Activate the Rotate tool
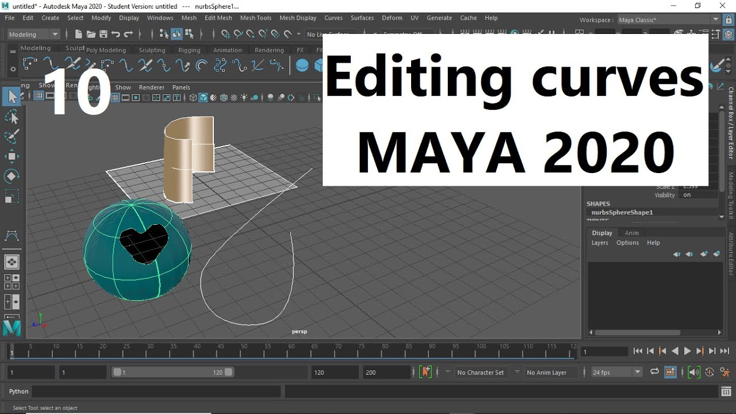Viewport: 736px width, 414px height. (11, 176)
